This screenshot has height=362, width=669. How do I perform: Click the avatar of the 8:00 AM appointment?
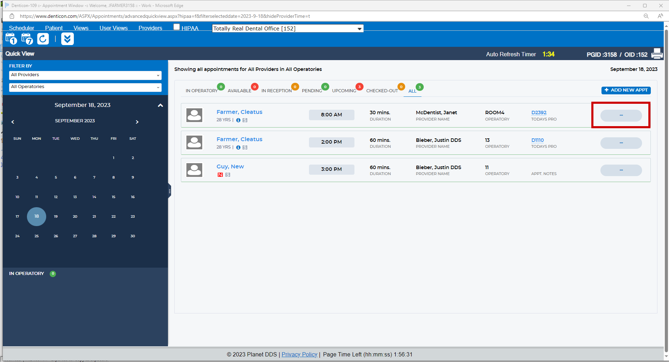point(194,115)
